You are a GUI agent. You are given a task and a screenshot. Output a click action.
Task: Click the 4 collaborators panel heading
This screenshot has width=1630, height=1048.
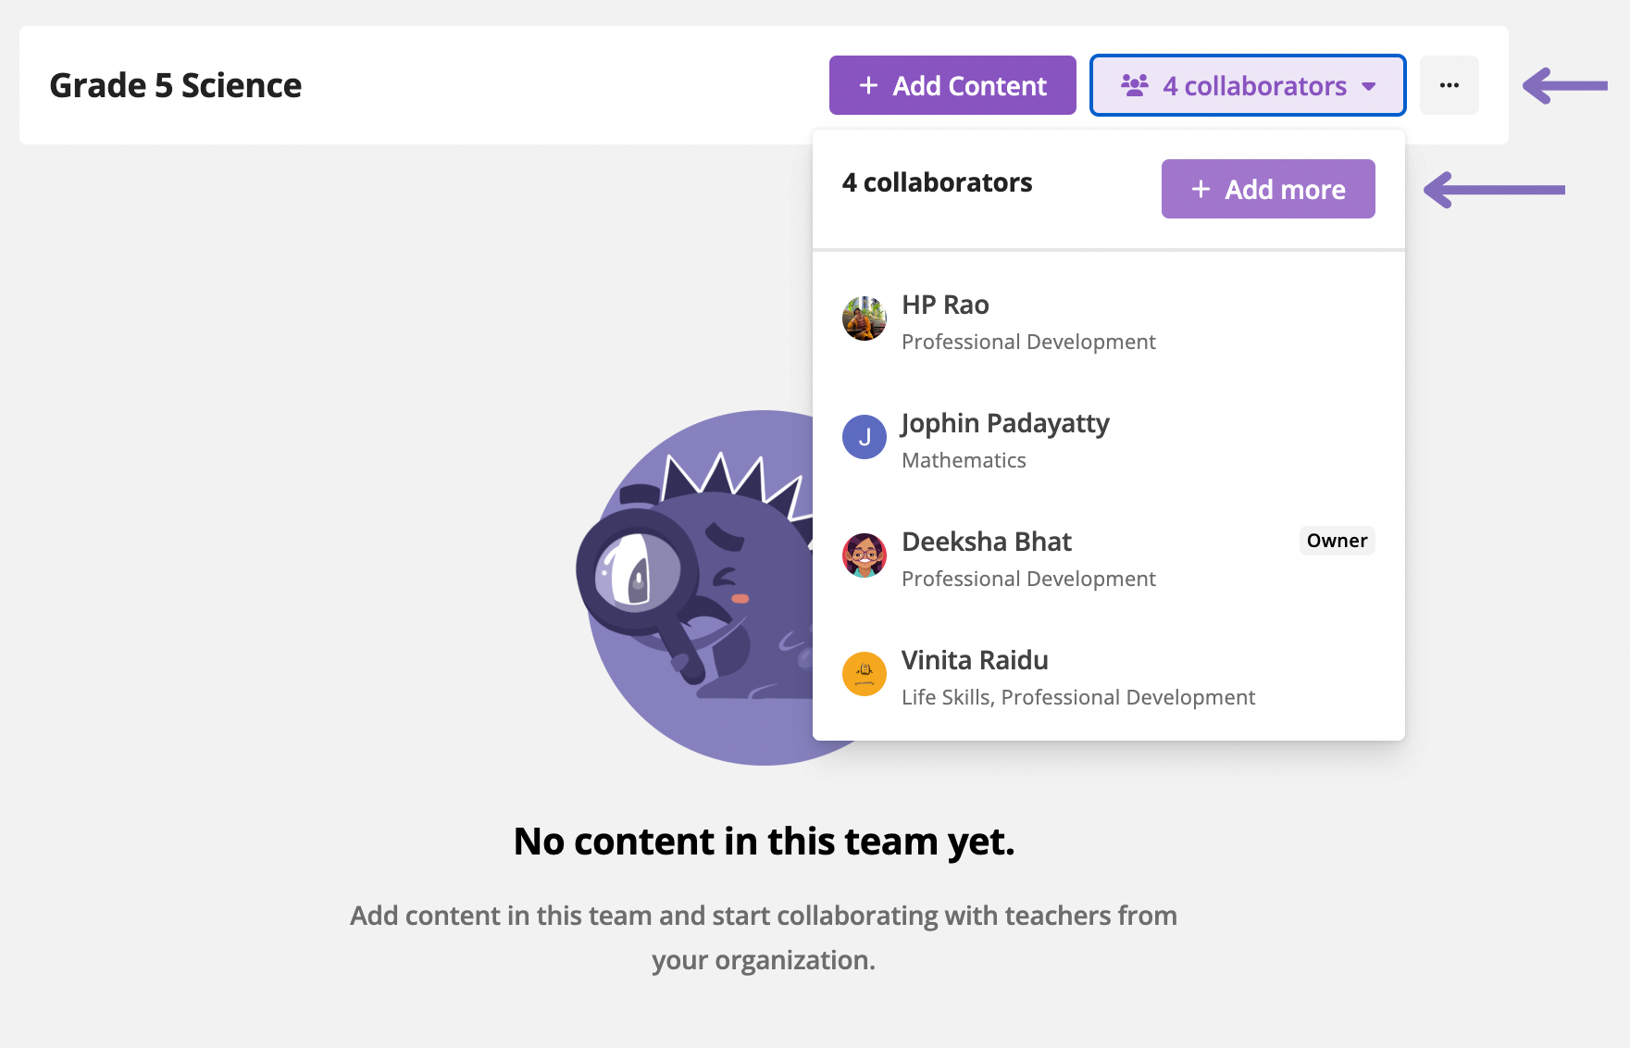[x=937, y=182]
